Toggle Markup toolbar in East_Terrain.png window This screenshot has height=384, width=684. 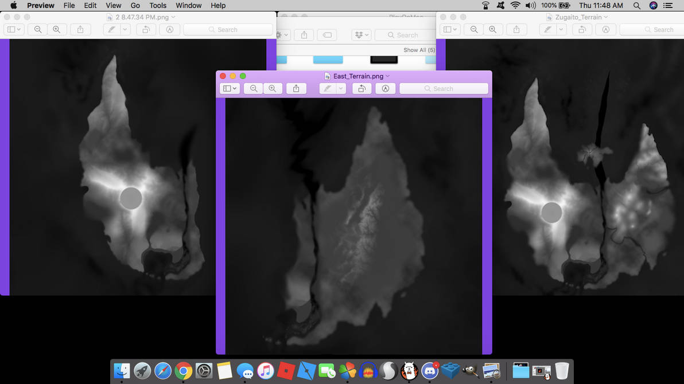[x=386, y=89]
